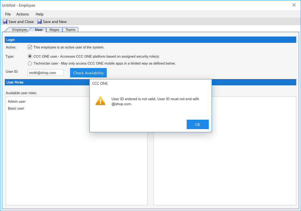The height and width of the screenshot is (211, 301).
Task: Click the warning triangle icon in dialog
Action: click(100, 101)
